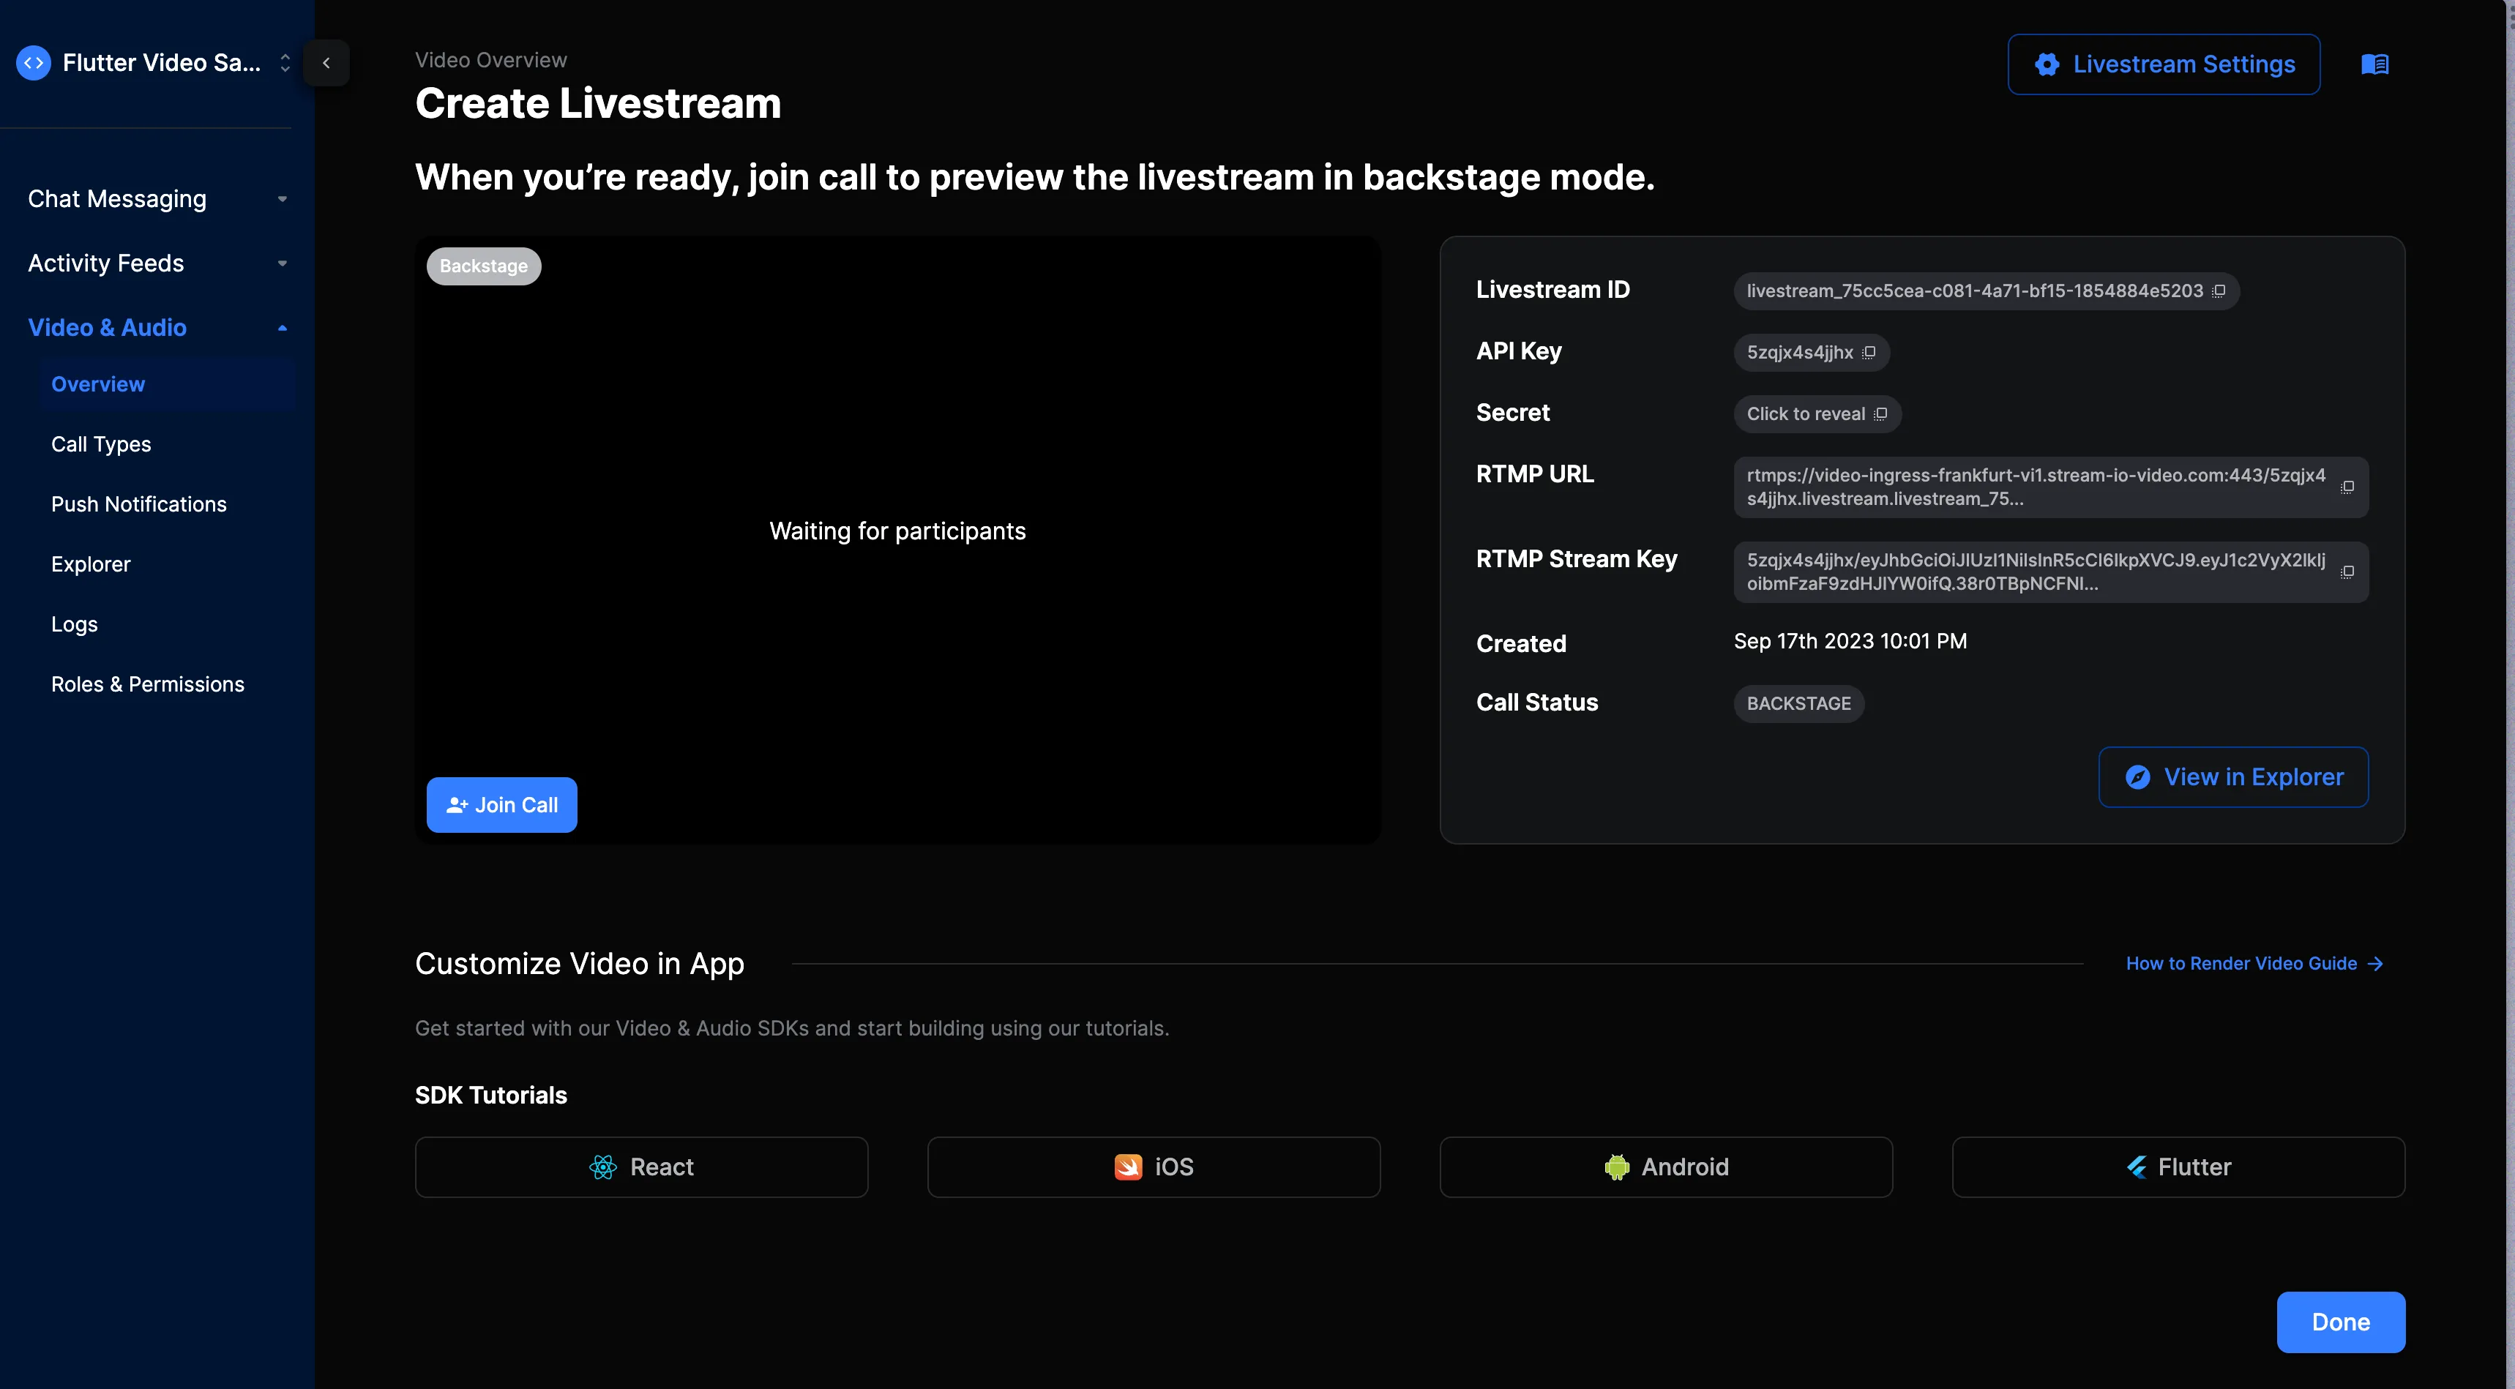Viewport: 2515px width, 1389px height.
Task: Click the Done button
Action: point(2340,1322)
